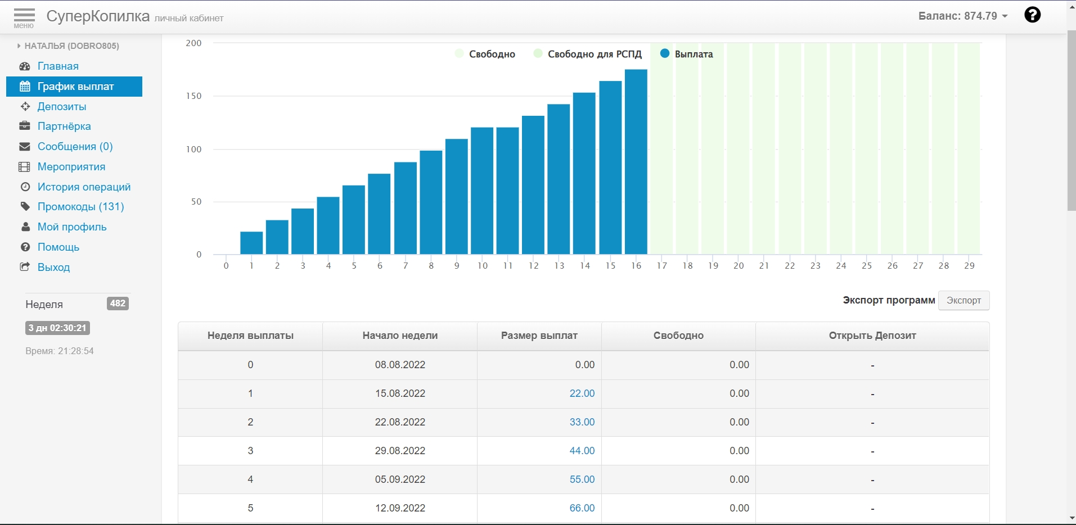
Task: Open the hamburger menu icon
Action: point(24,16)
